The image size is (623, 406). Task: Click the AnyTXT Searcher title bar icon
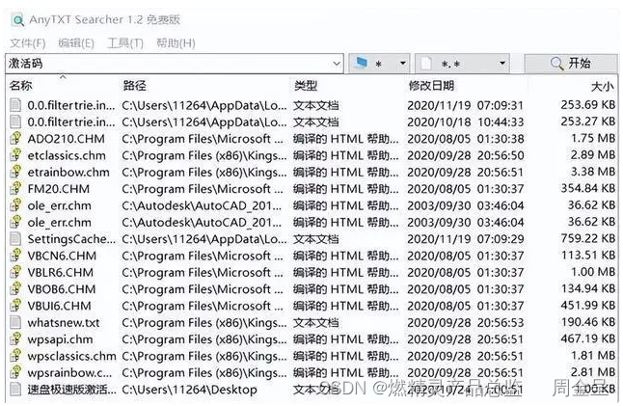(x=17, y=20)
